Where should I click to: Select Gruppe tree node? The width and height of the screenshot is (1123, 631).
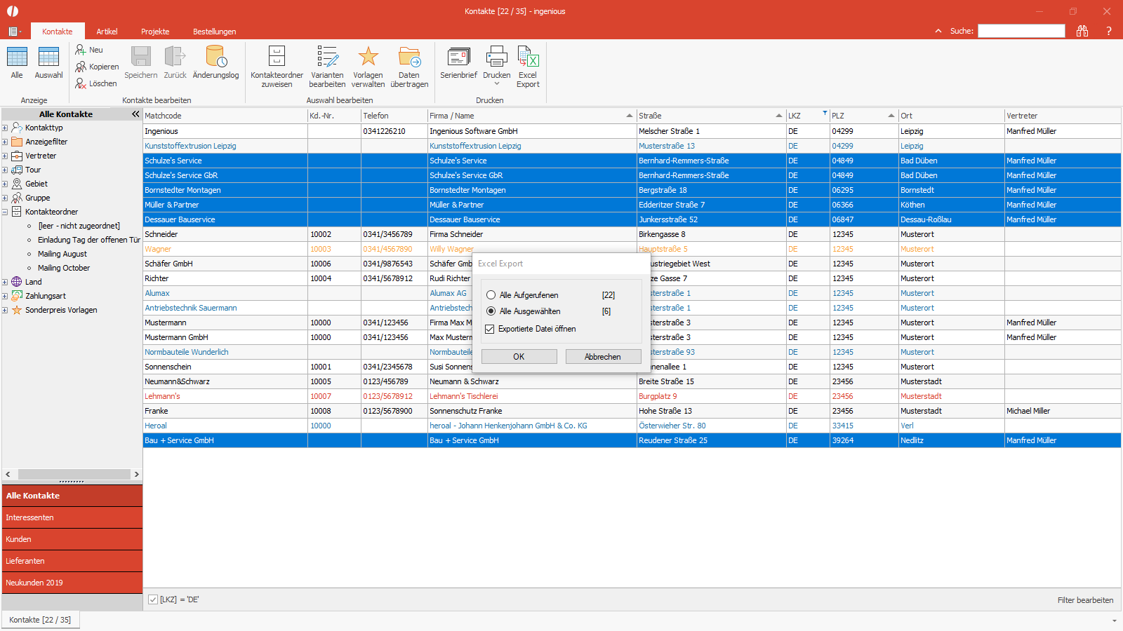coord(37,198)
